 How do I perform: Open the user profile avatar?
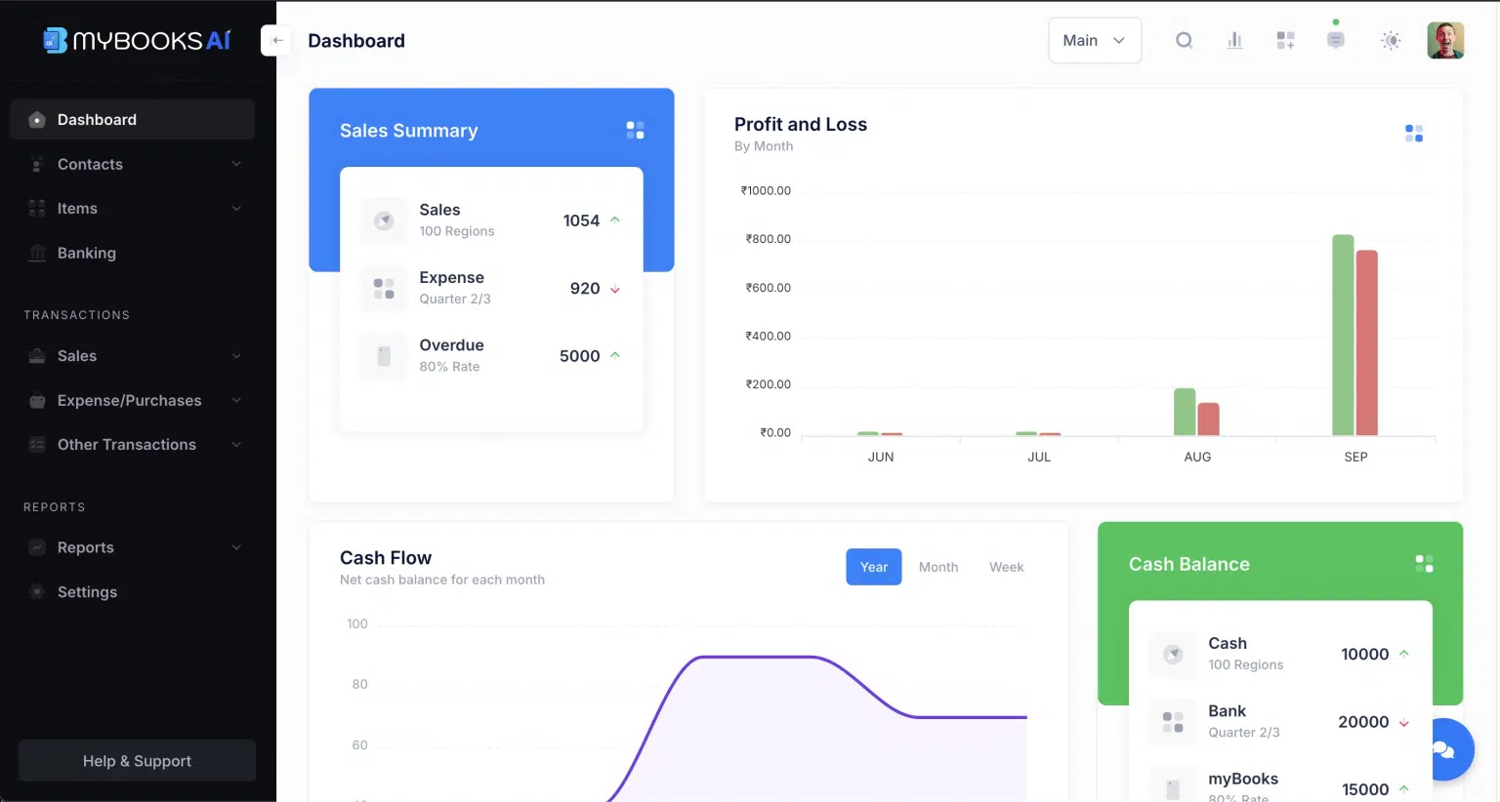point(1444,40)
